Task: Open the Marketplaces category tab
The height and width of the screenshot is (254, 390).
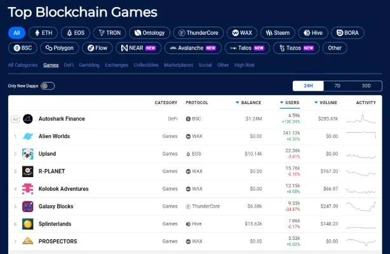Action: 178,65
